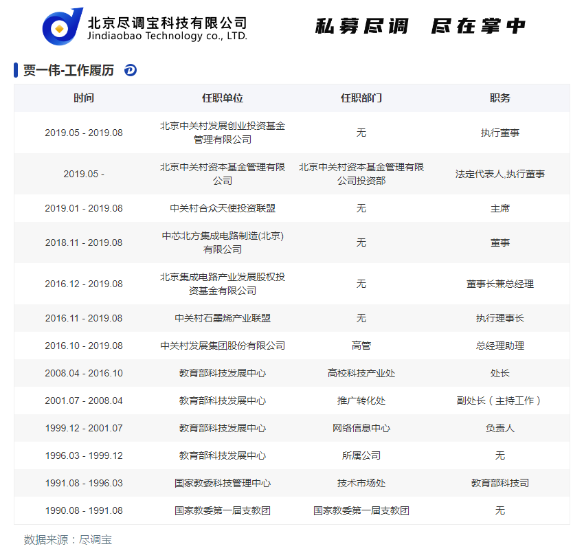Click the 贾一伟-工作履历 section heading
This screenshot has width=584, height=553.
(x=69, y=70)
